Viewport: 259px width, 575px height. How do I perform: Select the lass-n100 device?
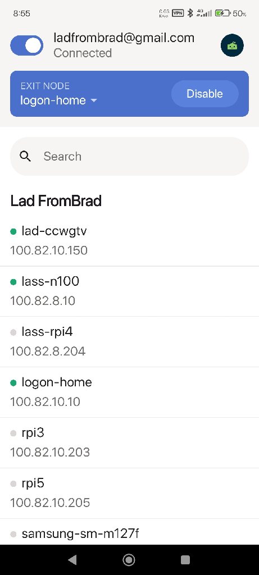[x=129, y=291]
